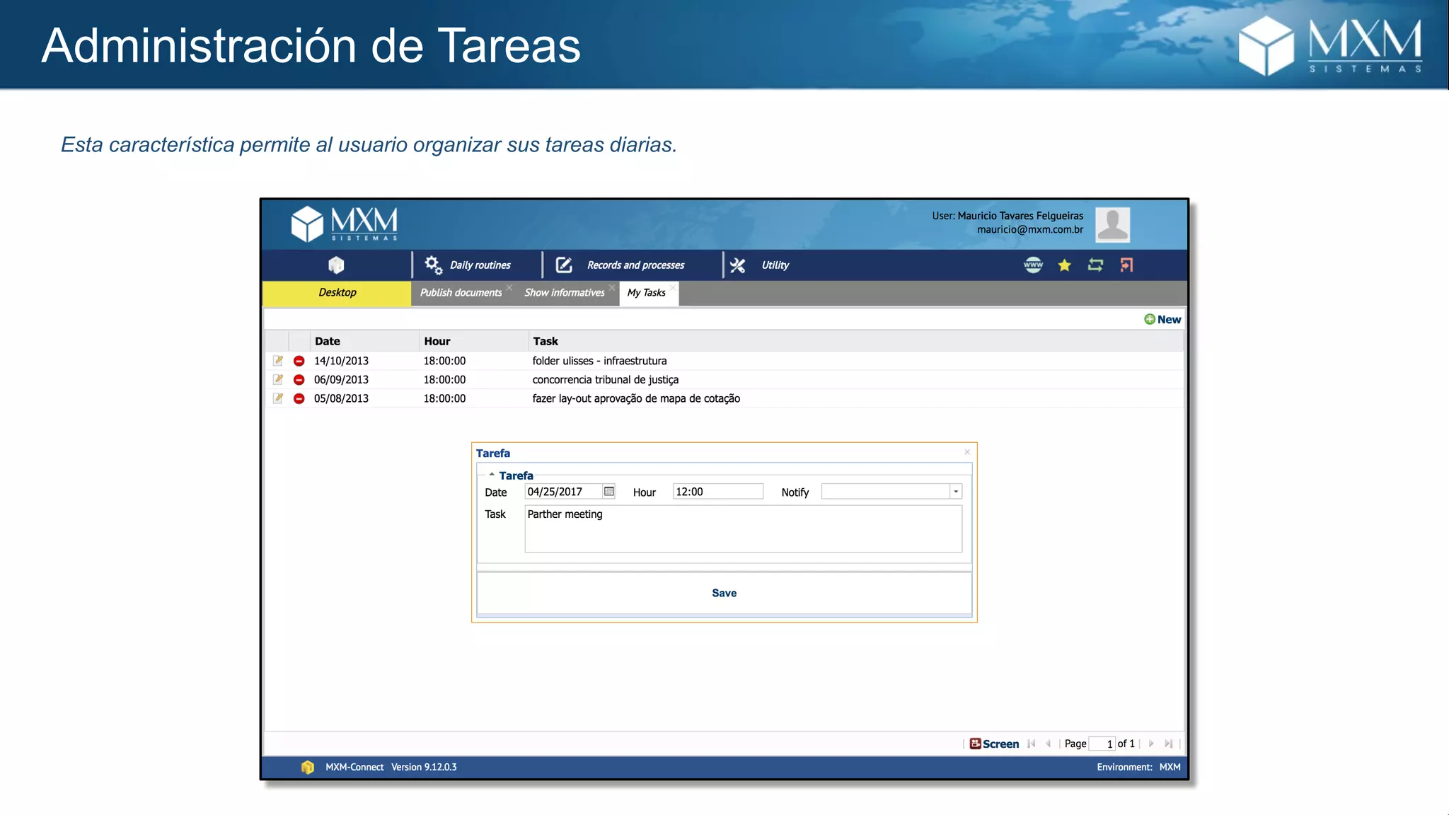Switch to the Desktop tab
Image resolution: width=1449 pixels, height=815 pixels.
point(337,293)
